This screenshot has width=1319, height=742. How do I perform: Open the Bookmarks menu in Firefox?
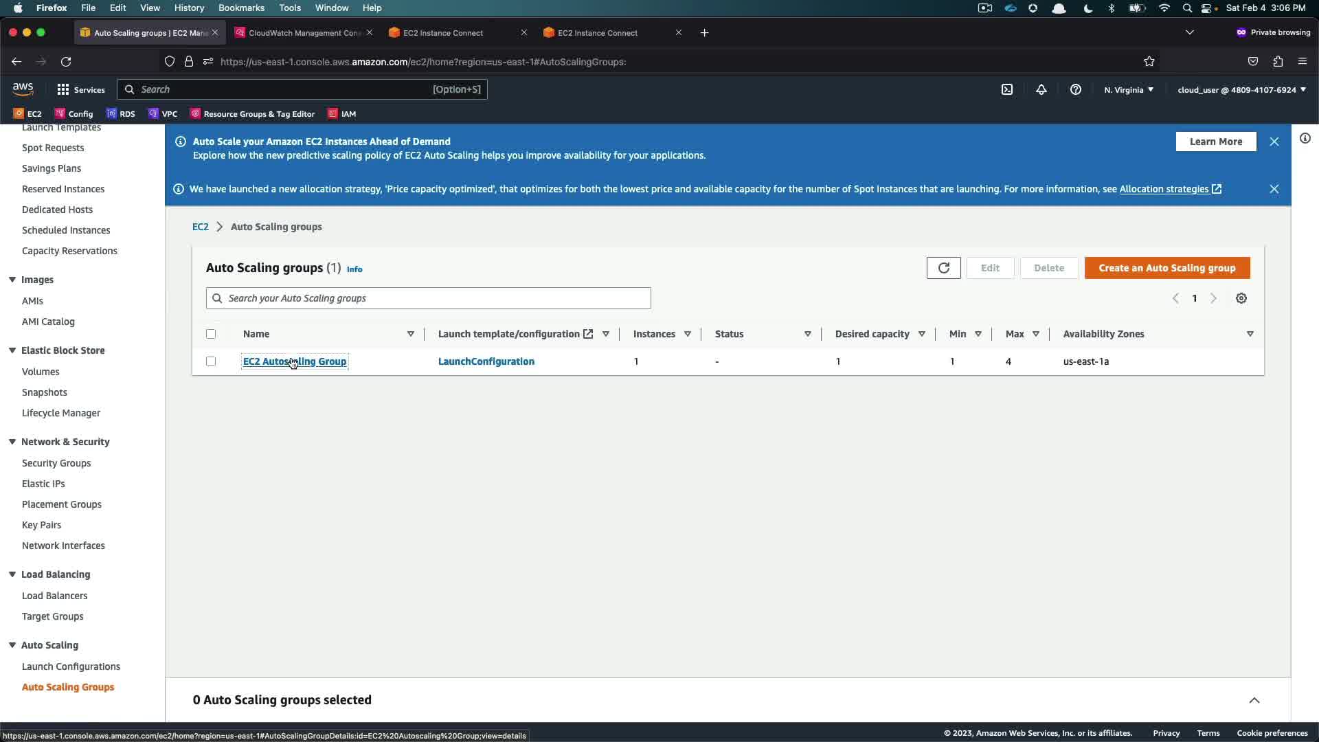(241, 8)
